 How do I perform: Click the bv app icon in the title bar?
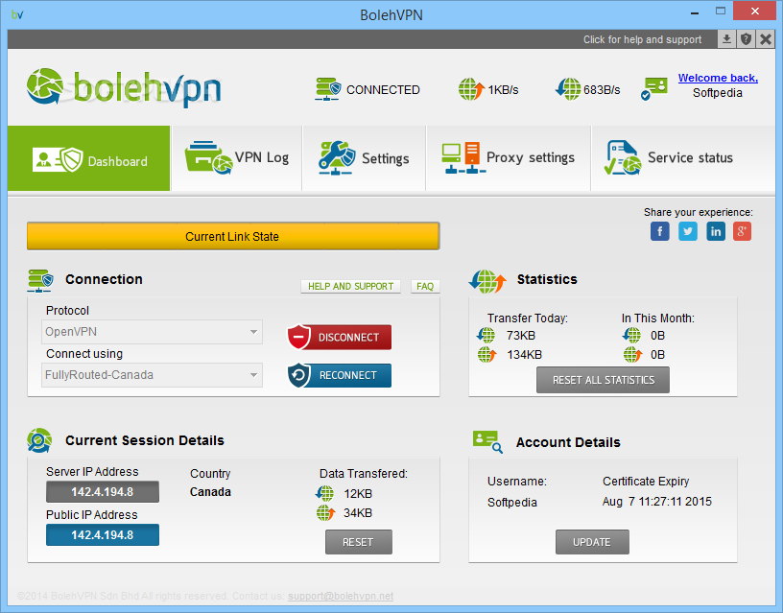click(x=17, y=14)
